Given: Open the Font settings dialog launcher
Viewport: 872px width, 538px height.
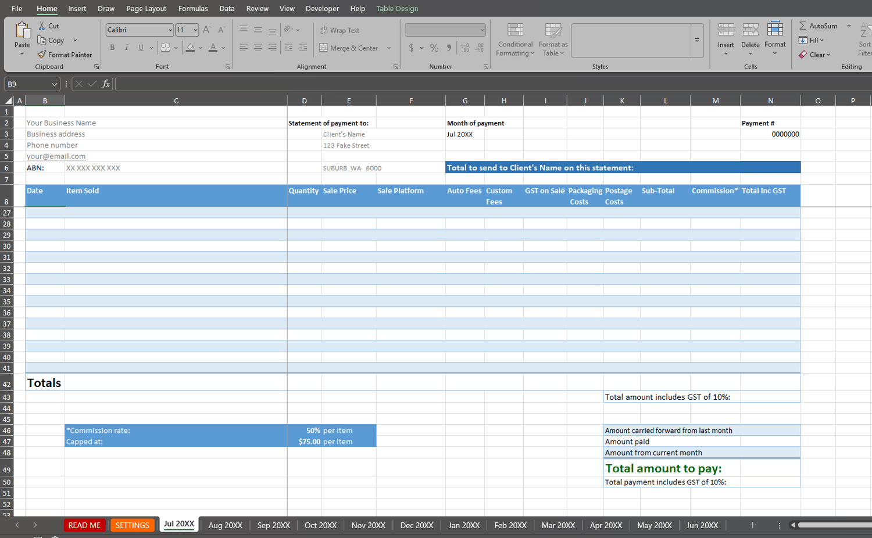Looking at the screenshot, I should (228, 67).
